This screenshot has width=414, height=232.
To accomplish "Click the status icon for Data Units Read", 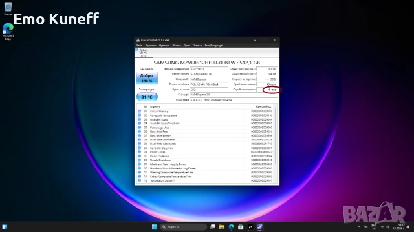I will pyautogui.click(x=140, y=131).
